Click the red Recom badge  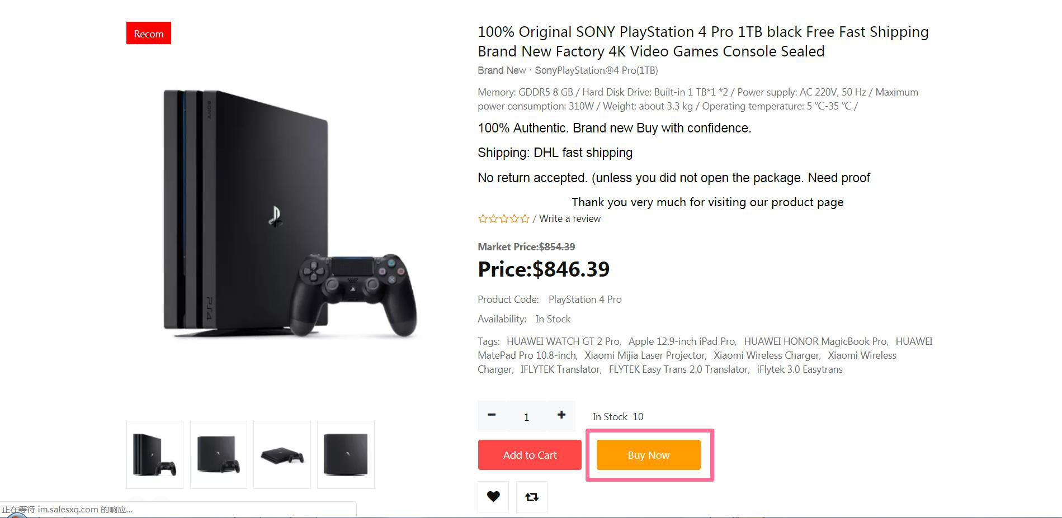[149, 34]
